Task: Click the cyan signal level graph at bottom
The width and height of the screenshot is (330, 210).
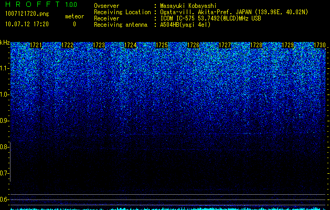Action: point(168,209)
